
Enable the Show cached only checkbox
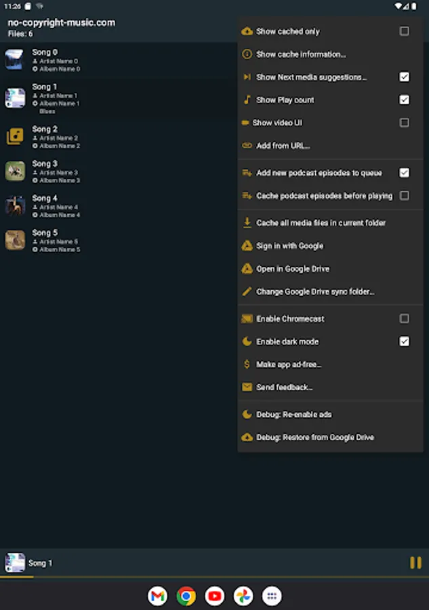[404, 31]
